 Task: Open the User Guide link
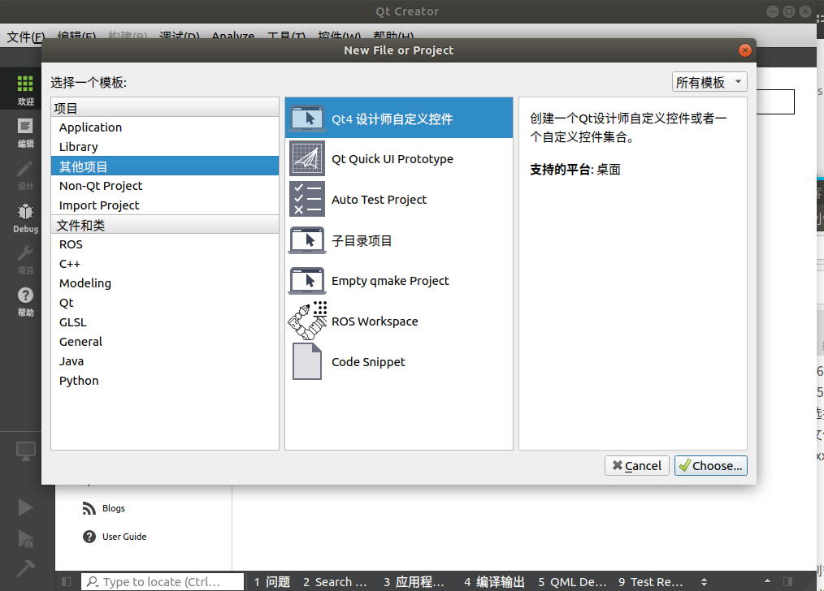(x=124, y=537)
